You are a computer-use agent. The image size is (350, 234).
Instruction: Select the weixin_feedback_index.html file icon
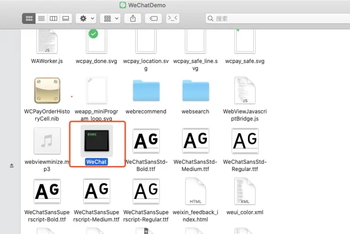pos(196,191)
